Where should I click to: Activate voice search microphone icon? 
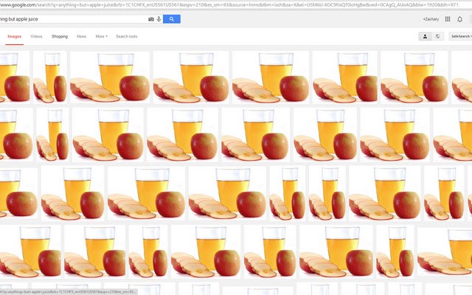coord(159,19)
